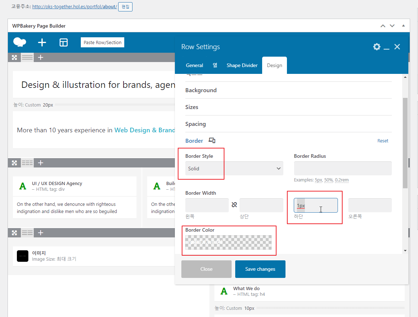Add column to first row plus

(x=41, y=57)
